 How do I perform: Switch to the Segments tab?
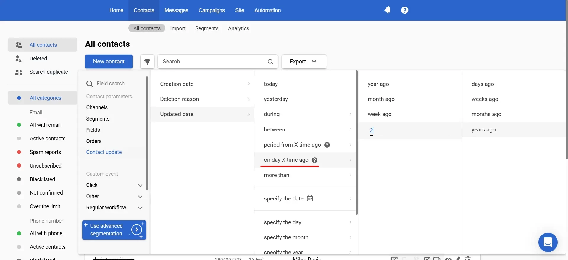tap(206, 28)
